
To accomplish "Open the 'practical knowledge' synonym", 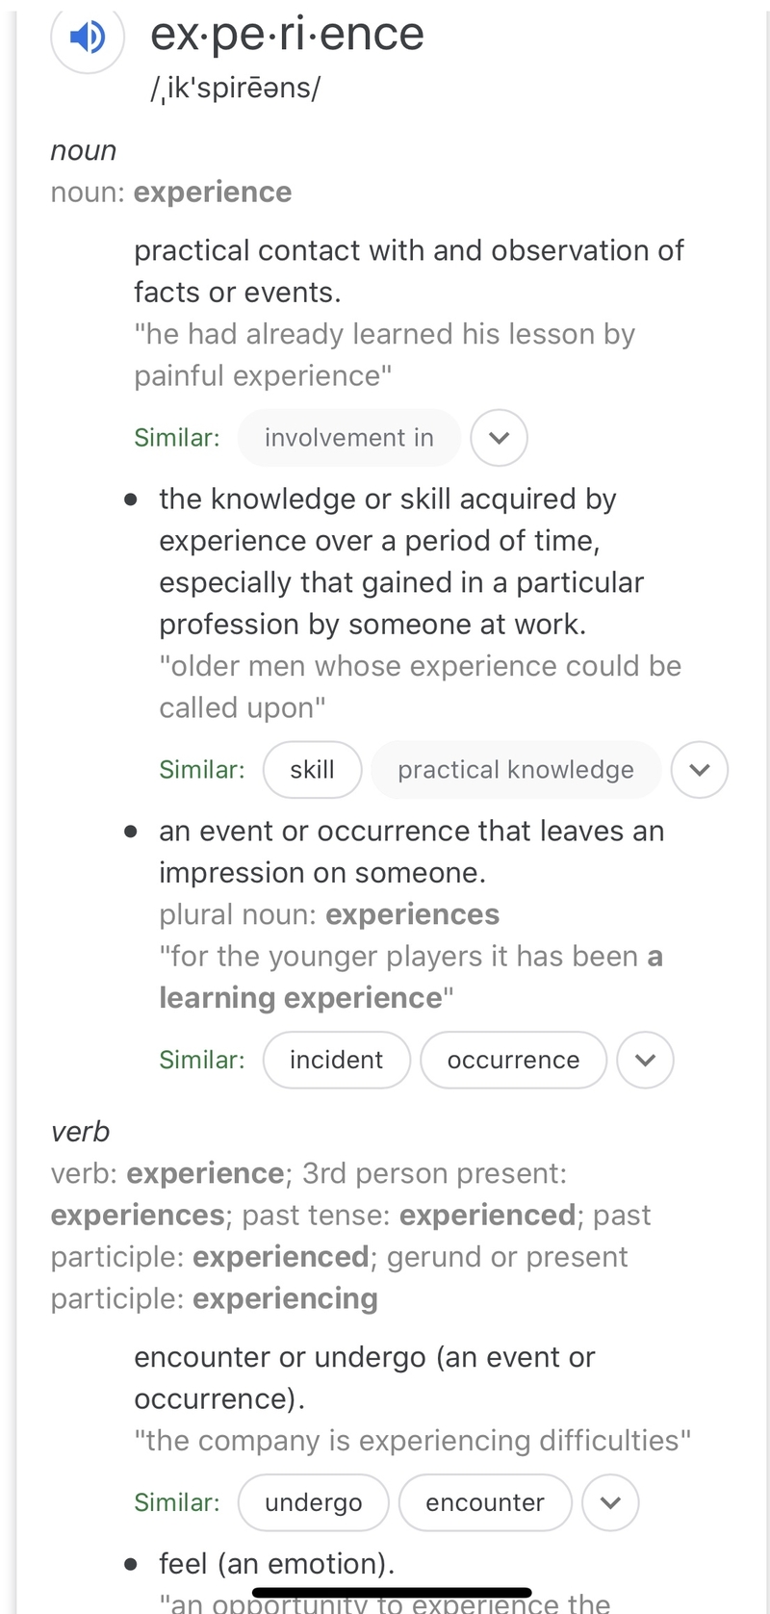I will (x=515, y=770).
